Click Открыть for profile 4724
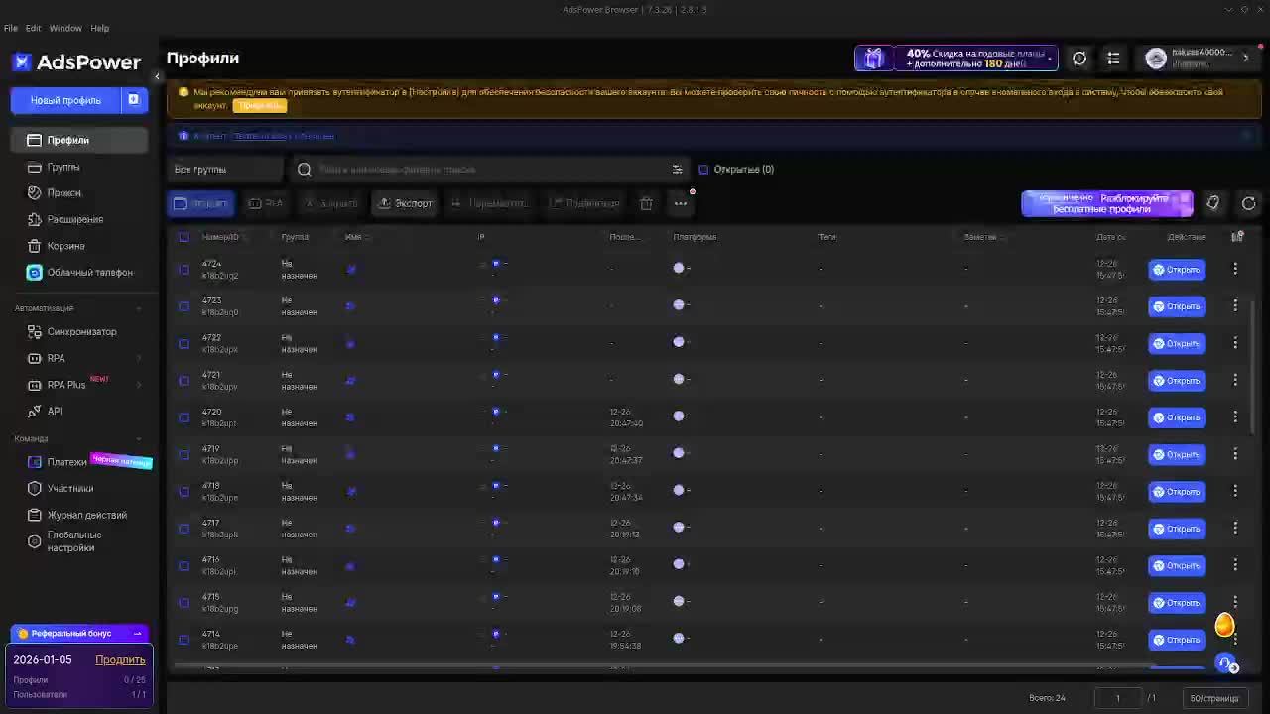Image resolution: width=1270 pixels, height=714 pixels. pos(1177,270)
